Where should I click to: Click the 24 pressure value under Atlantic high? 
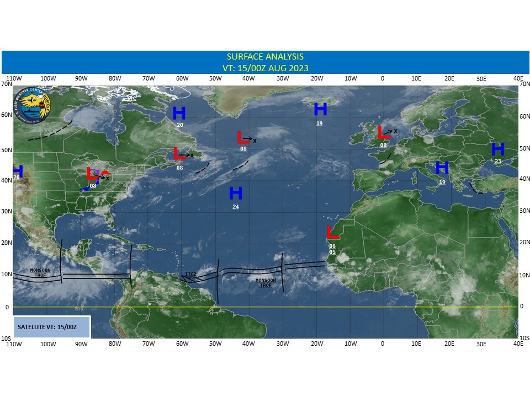(x=236, y=207)
